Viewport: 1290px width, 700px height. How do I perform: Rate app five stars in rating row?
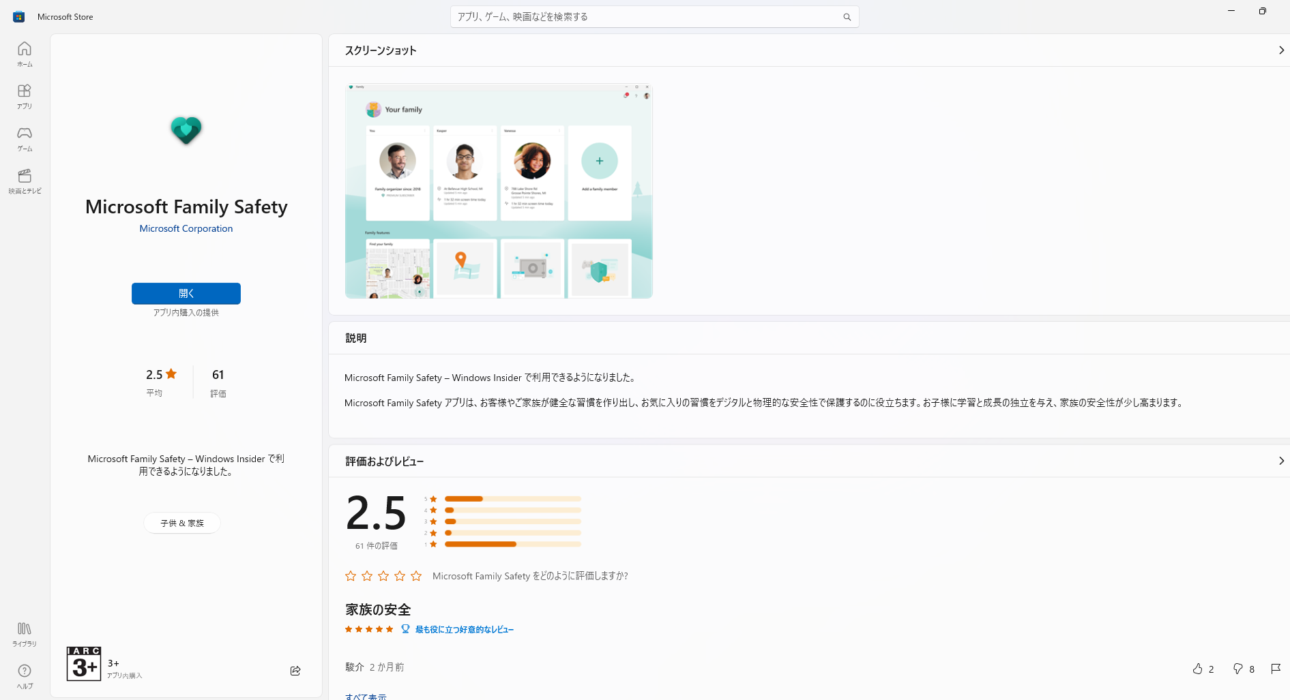pyautogui.click(x=416, y=576)
